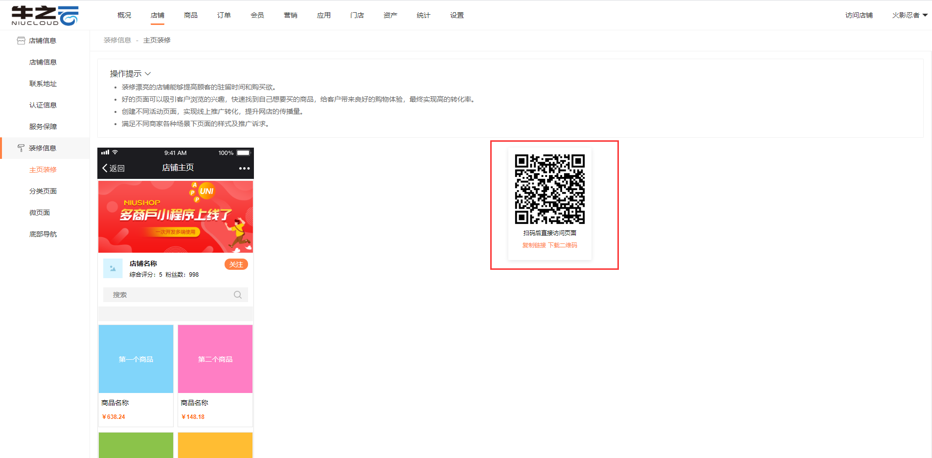Click the 复制链接 link

(534, 245)
